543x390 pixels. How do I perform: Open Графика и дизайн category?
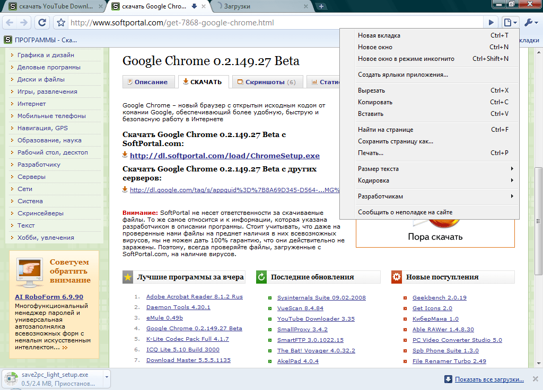46,55
